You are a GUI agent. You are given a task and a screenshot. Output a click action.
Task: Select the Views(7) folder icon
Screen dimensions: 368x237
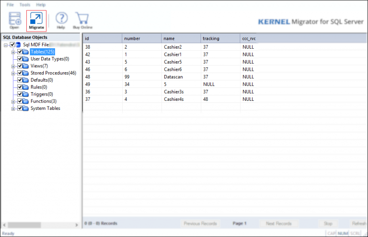tap(26, 66)
